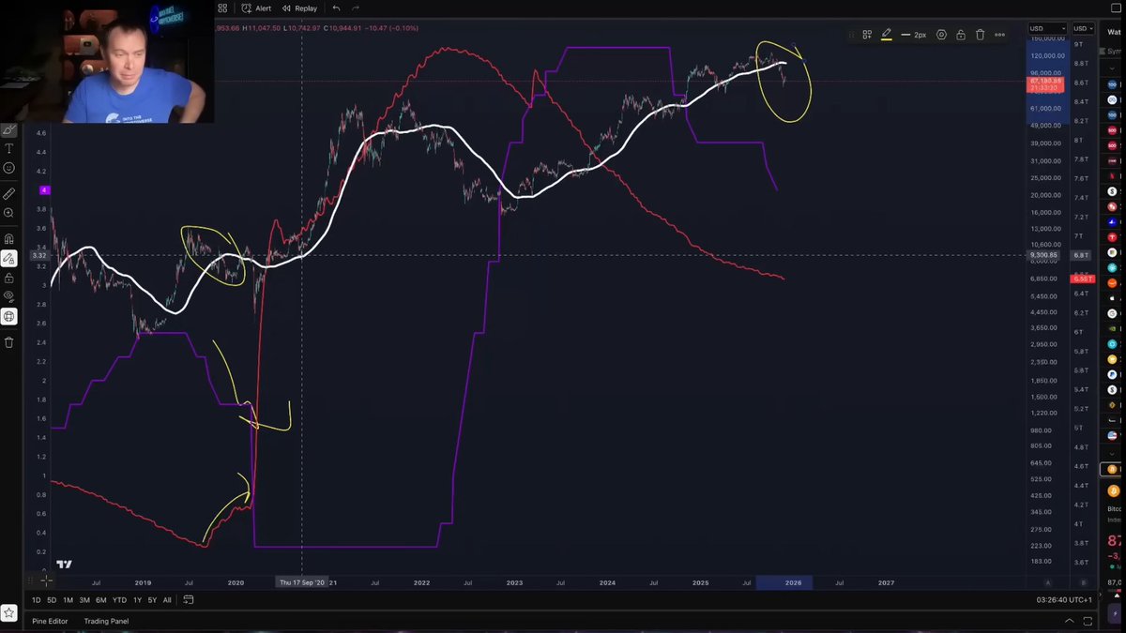The height and width of the screenshot is (633, 1126).
Task: Maximize the bottom panel
Action: tap(1088, 621)
